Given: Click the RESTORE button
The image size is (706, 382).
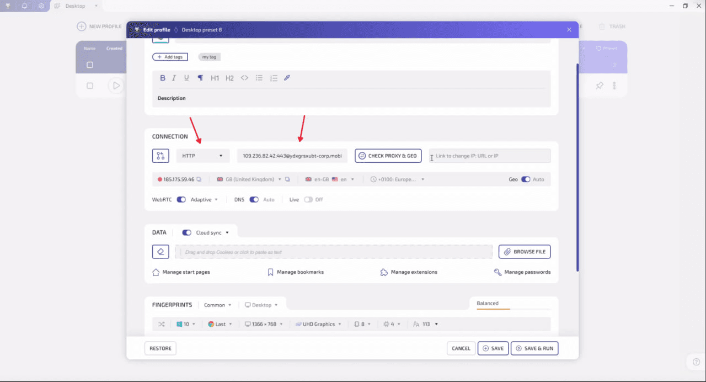Looking at the screenshot, I should (x=161, y=348).
